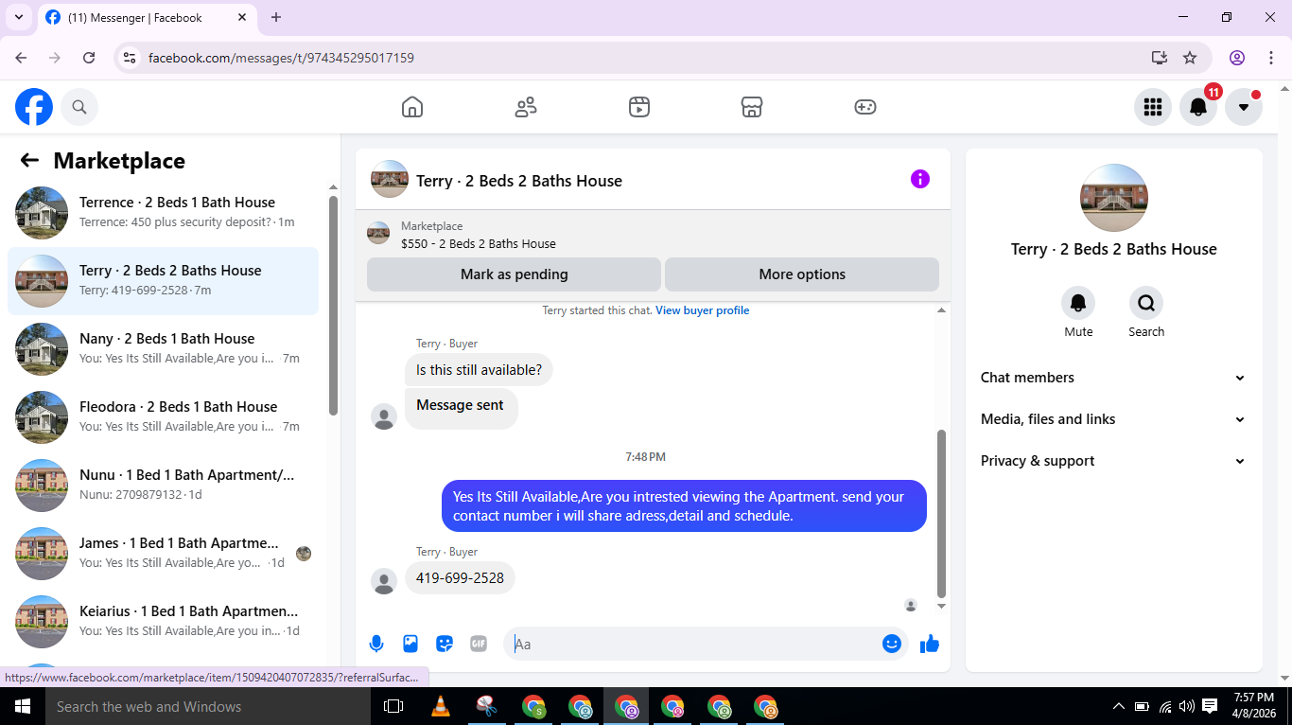Click the blue 'Yes Its Still Available' reply
Image resolution: width=1292 pixels, height=725 pixels.
(x=684, y=506)
